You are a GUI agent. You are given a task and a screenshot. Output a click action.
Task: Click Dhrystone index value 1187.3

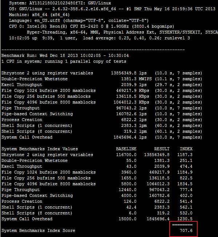pyautogui.click(x=185, y=155)
